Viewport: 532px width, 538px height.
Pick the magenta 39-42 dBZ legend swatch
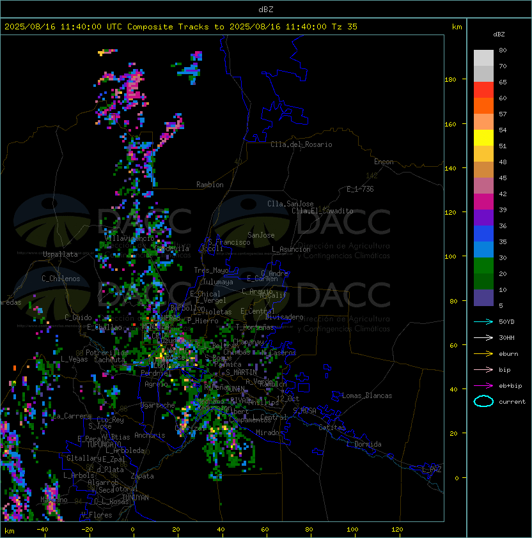483,202
